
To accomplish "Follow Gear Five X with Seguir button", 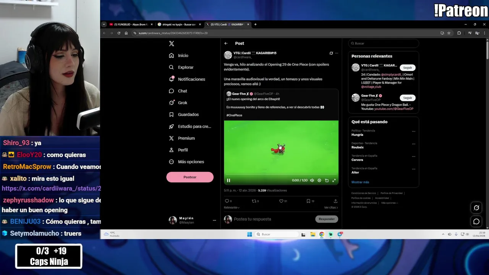I will click(408, 98).
